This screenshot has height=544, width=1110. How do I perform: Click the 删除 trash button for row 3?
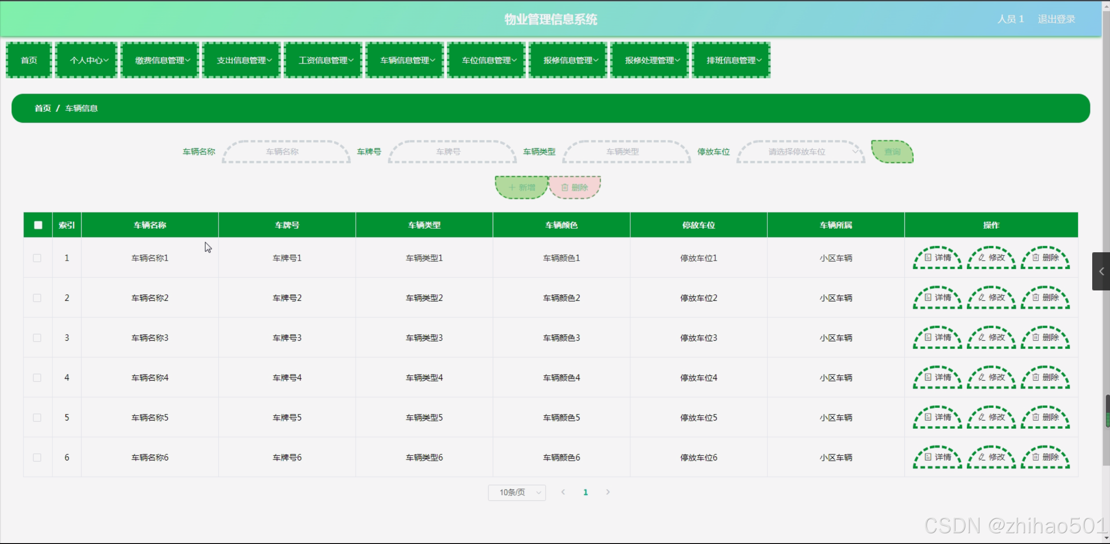coord(1045,338)
